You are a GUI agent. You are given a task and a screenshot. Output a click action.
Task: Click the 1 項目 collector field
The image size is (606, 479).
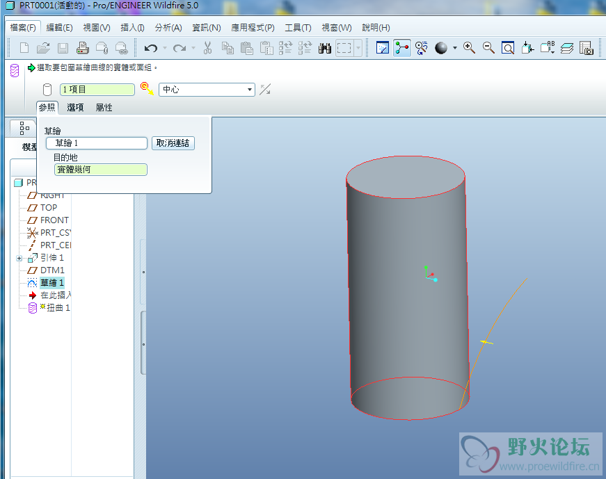click(97, 90)
